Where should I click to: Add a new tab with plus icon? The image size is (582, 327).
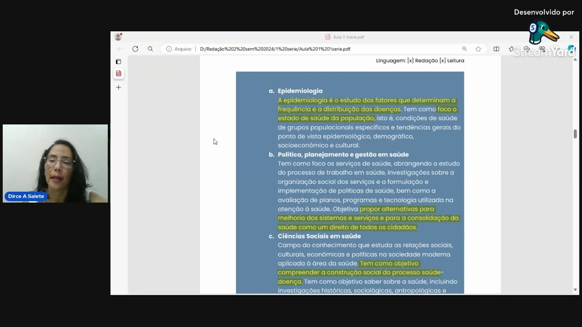pos(119,87)
